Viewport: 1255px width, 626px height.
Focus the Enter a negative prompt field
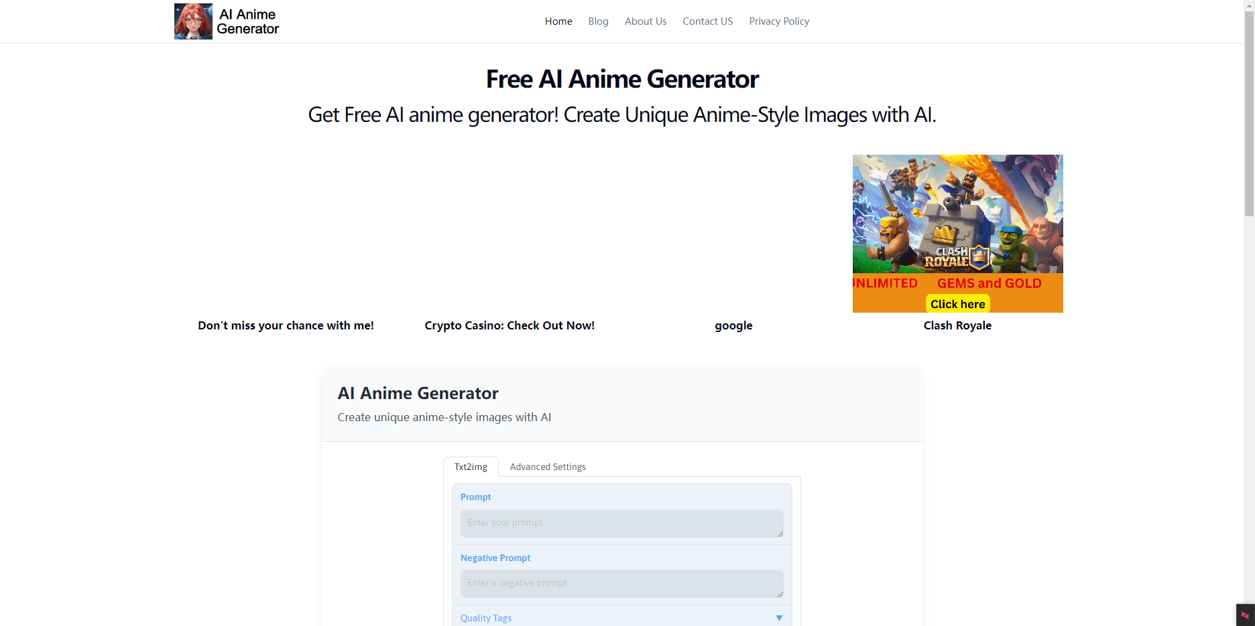[x=622, y=584]
